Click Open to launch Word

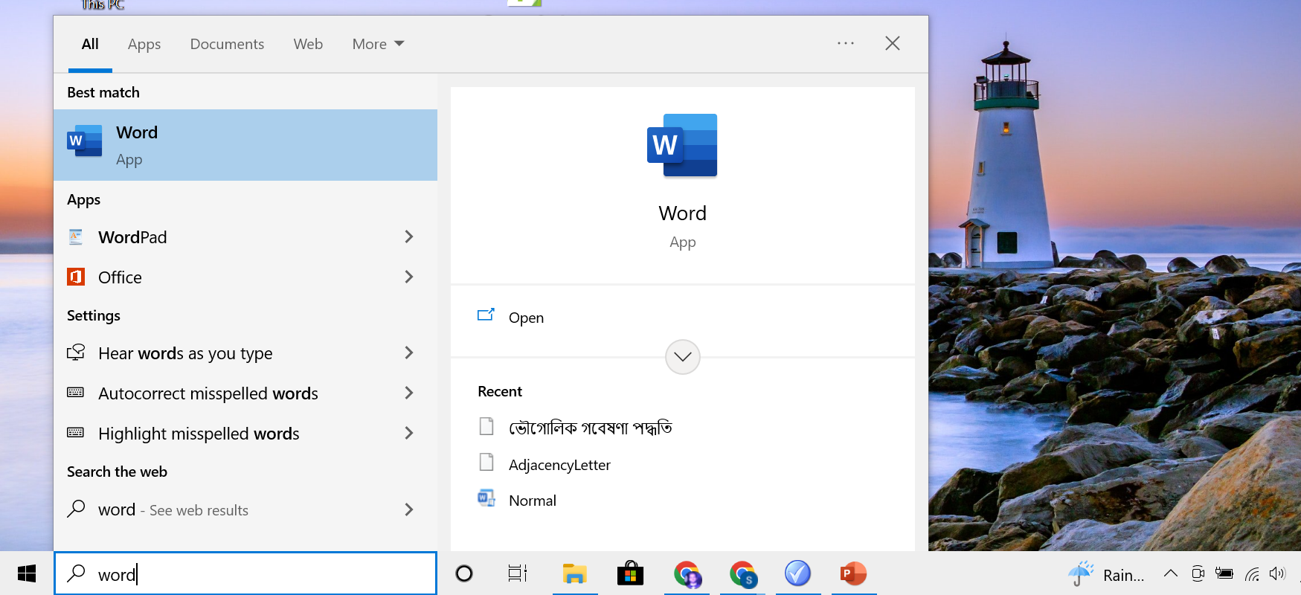(x=526, y=318)
